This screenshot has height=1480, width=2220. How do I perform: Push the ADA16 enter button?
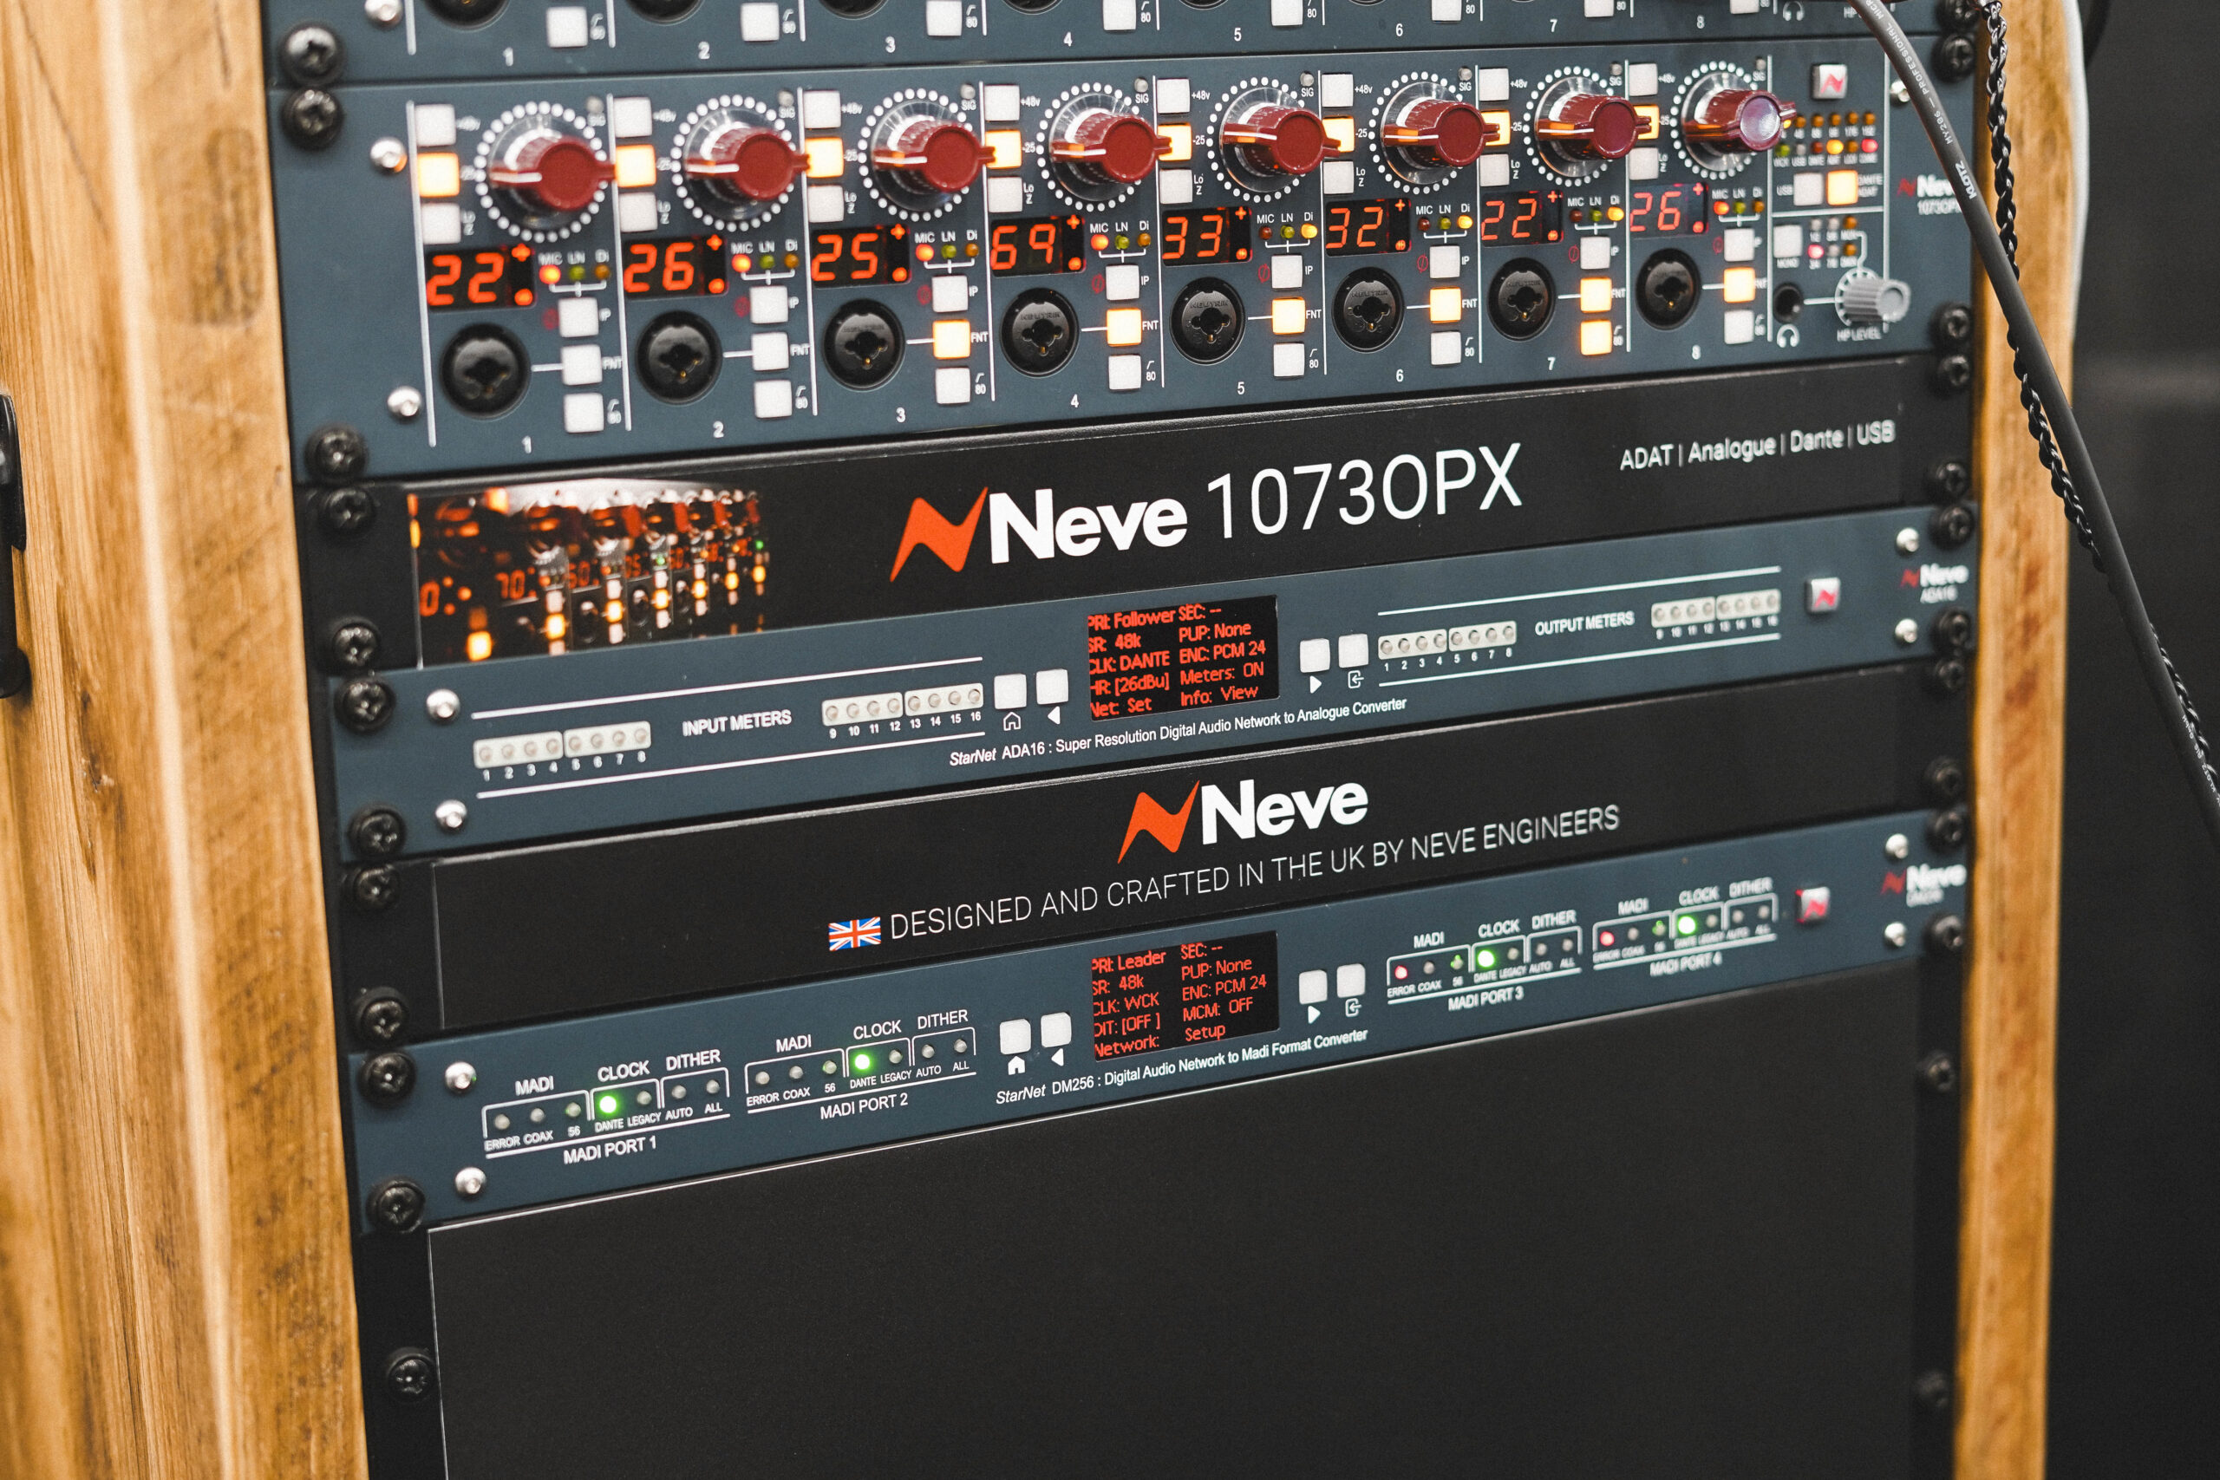(x=1354, y=649)
